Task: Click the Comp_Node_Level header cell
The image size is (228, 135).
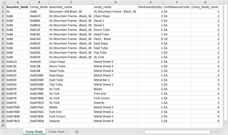Action: pos(205,7)
